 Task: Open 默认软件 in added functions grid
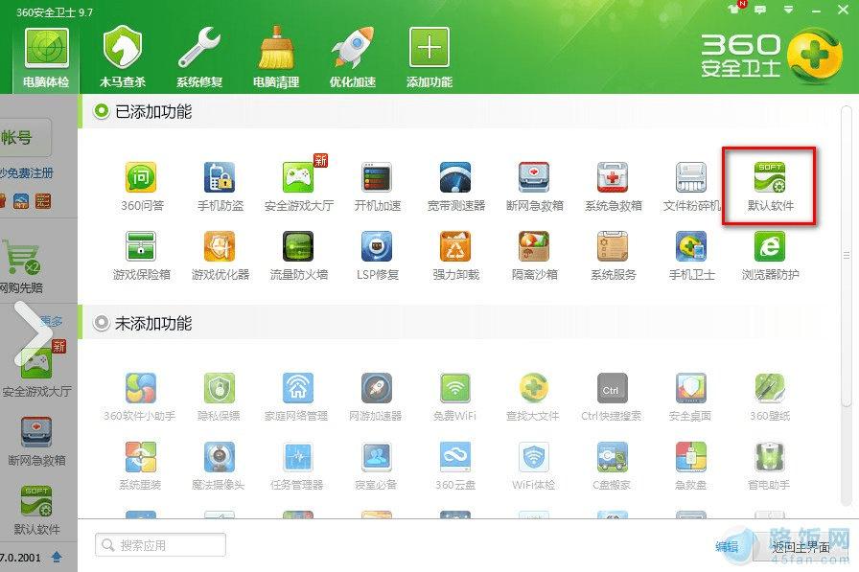(770, 187)
